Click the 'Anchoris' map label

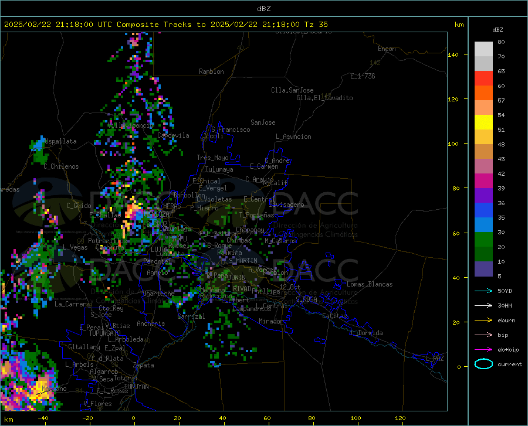tap(151, 323)
